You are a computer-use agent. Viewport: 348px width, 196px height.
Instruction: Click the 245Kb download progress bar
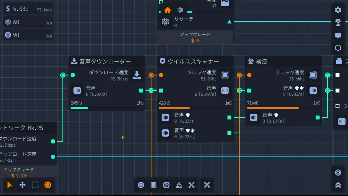tap(107, 108)
